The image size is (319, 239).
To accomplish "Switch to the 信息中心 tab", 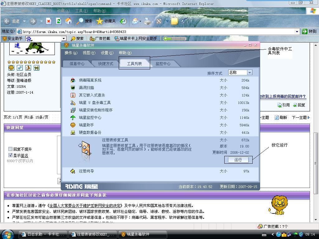I will click(x=77, y=63).
